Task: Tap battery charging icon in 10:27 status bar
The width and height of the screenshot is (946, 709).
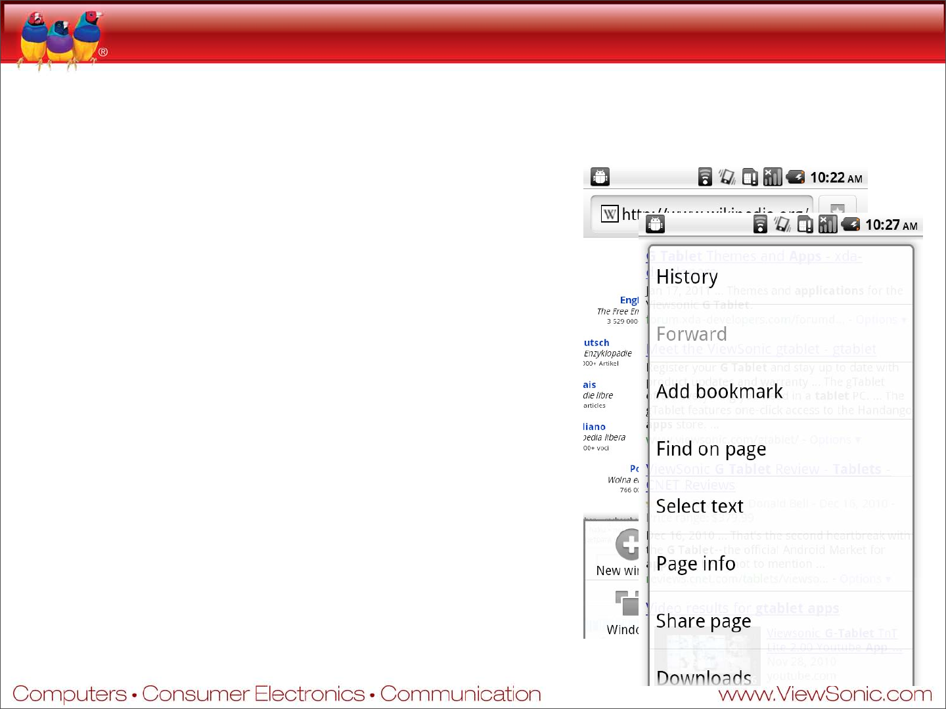Action: 850,225
